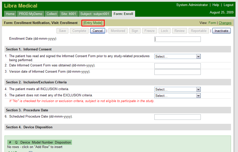Click the System Administrator link
Viewport: 238px width, 152px height.
pyautogui.click(x=192, y=5)
